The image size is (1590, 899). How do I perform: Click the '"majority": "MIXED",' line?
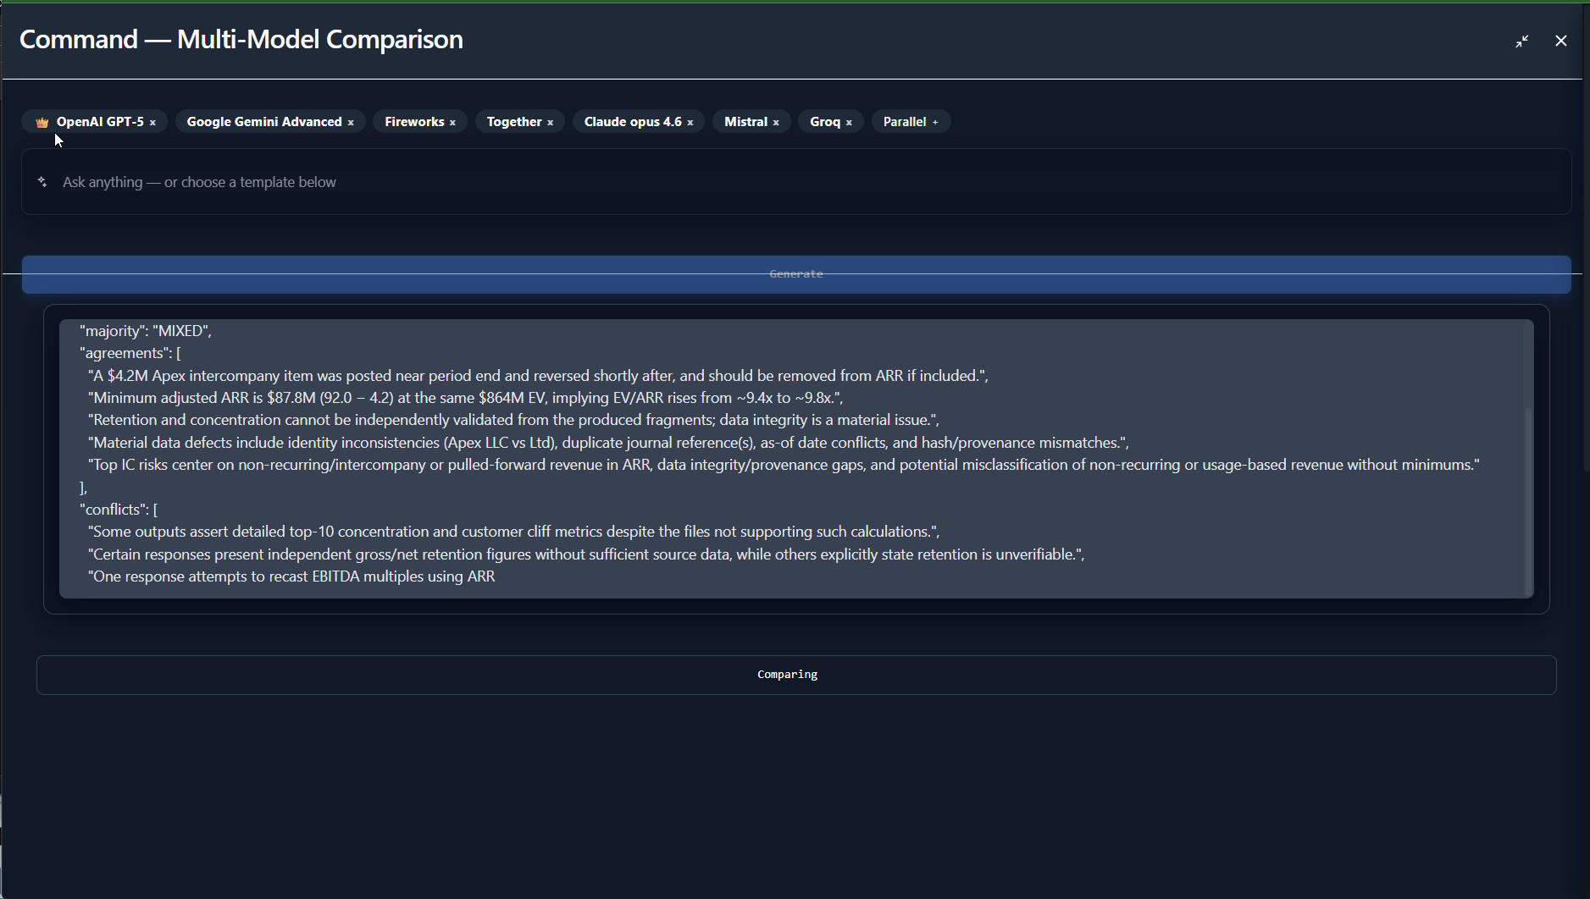coord(146,331)
